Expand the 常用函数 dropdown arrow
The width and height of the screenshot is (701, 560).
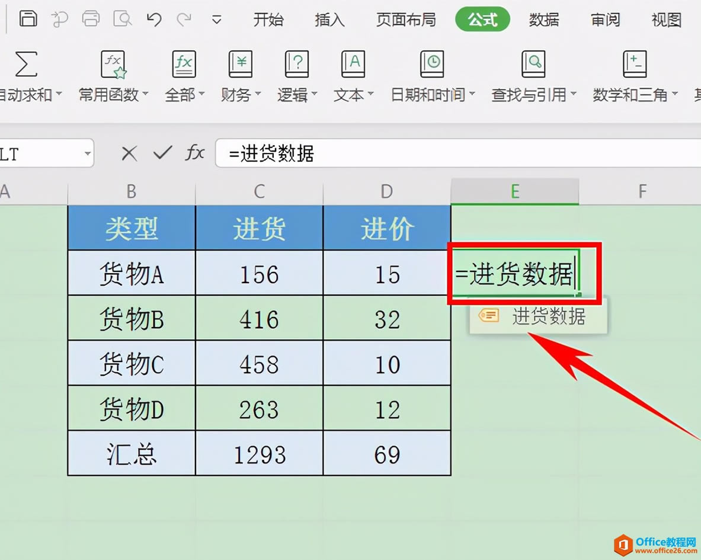coord(145,94)
